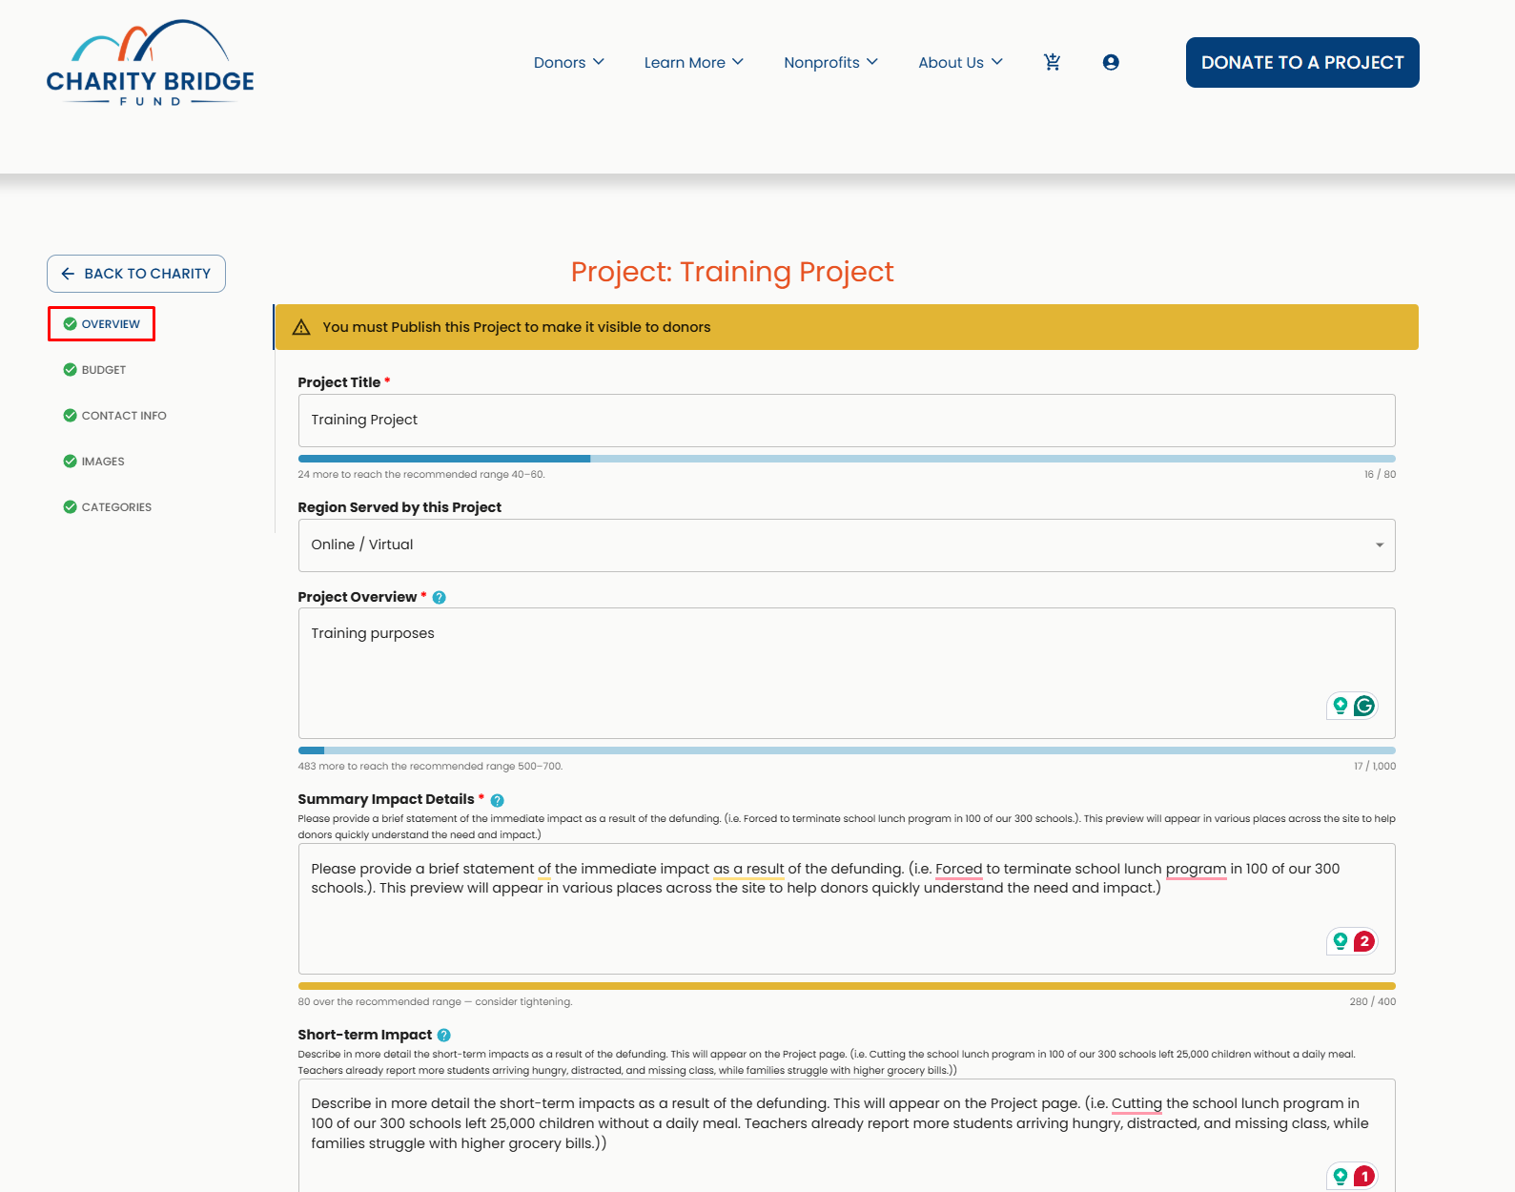Click lightbulb icon in Short-term Impact field

click(1341, 1176)
